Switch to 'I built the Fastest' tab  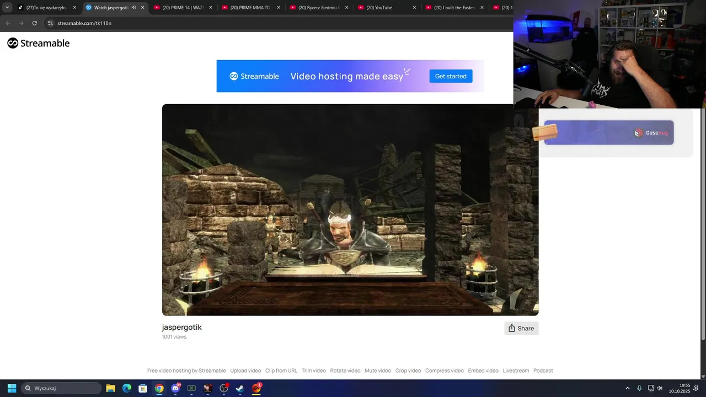[455, 8]
